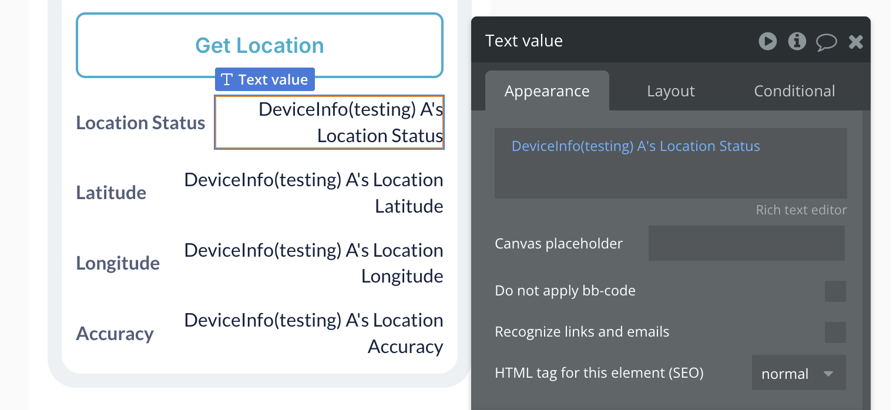
Task: Click the play icon in Text value header
Action: 767,41
